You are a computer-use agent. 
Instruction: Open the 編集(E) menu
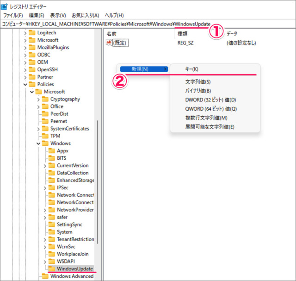point(37,15)
